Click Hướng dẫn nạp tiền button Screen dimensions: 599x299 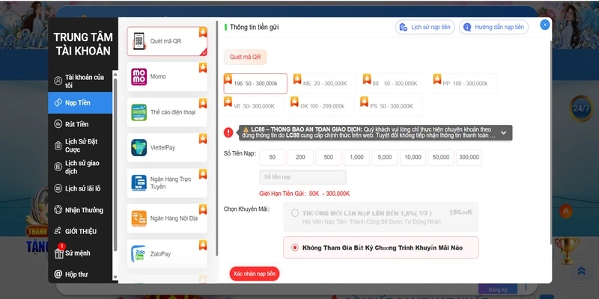tap(493, 27)
